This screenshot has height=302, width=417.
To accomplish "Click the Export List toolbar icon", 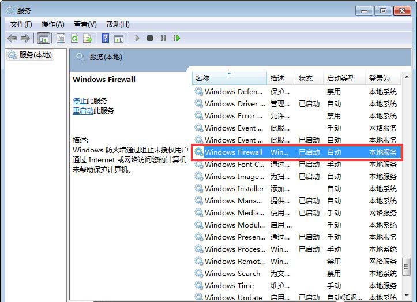I will click(88, 38).
